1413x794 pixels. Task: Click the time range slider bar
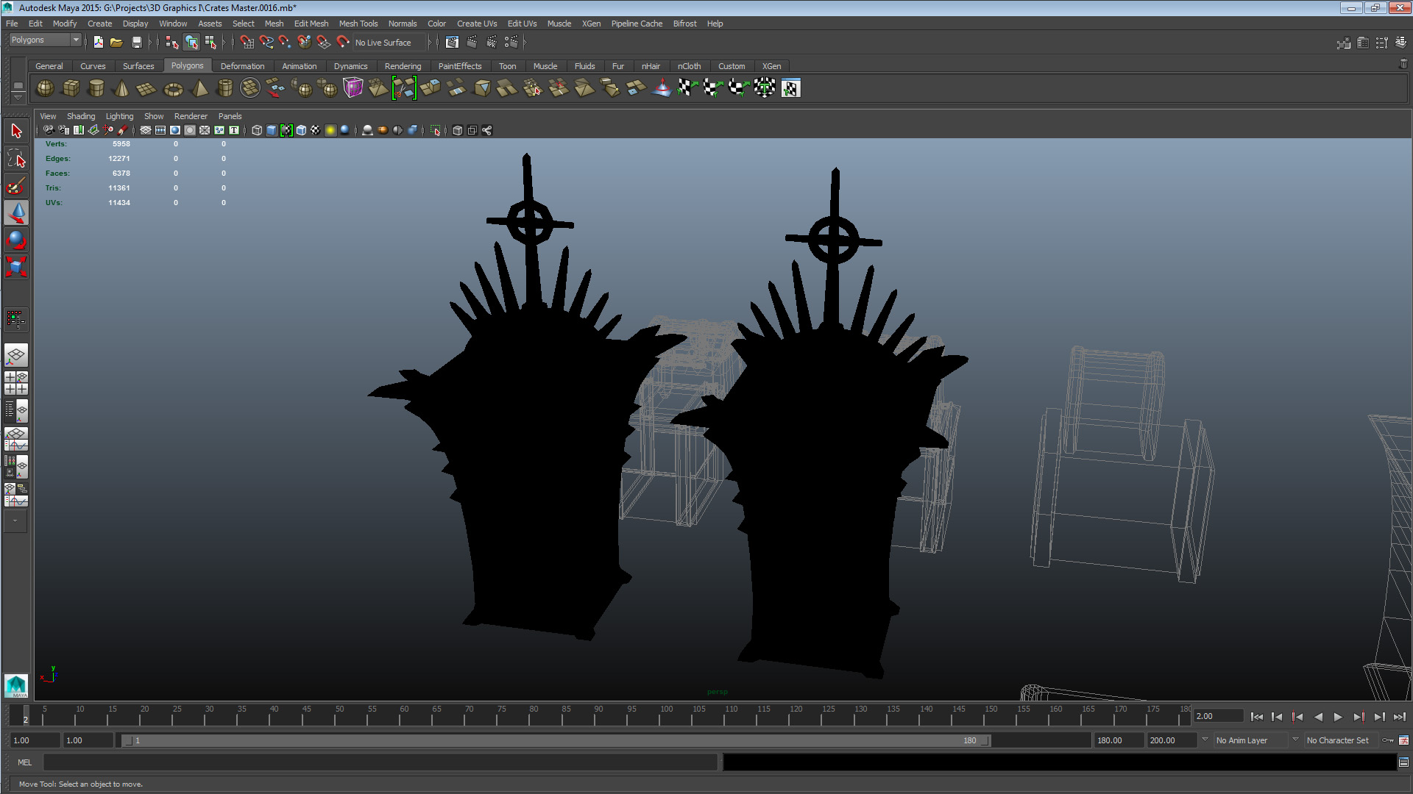point(556,740)
